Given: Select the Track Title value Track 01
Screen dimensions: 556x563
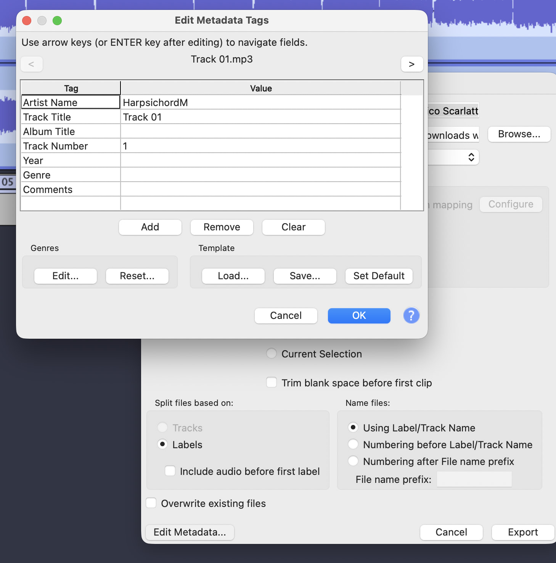Looking at the screenshot, I should coord(260,117).
